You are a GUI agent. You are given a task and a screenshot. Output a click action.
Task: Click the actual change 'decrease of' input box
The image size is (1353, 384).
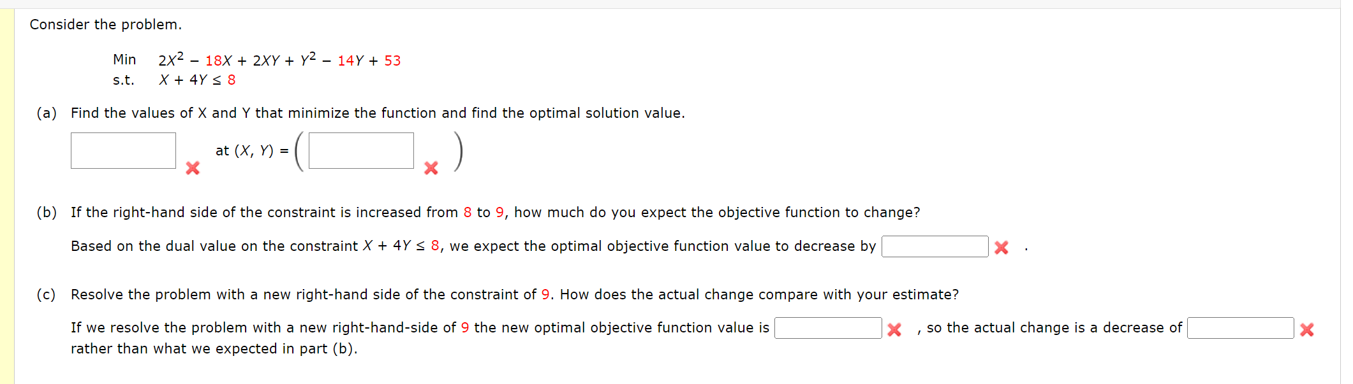coord(1240,328)
